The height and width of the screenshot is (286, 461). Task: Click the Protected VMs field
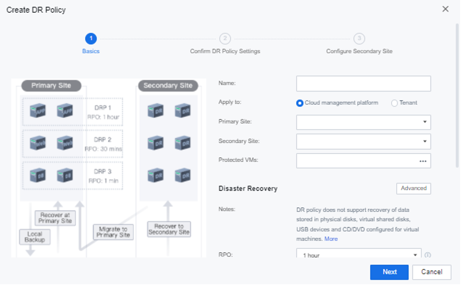pos(363,161)
